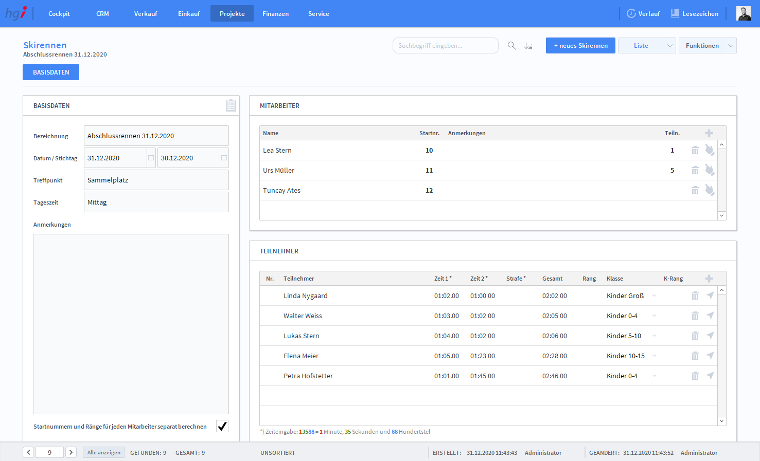Image resolution: width=760 pixels, height=461 pixels.
Task: Click the search magnifier icon
Action: point(511,46)
